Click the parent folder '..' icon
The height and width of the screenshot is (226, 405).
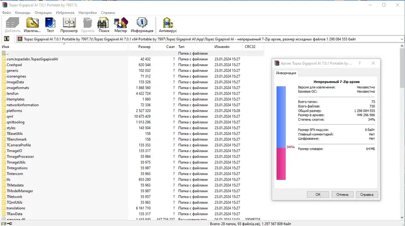click(x=4, y=54)
